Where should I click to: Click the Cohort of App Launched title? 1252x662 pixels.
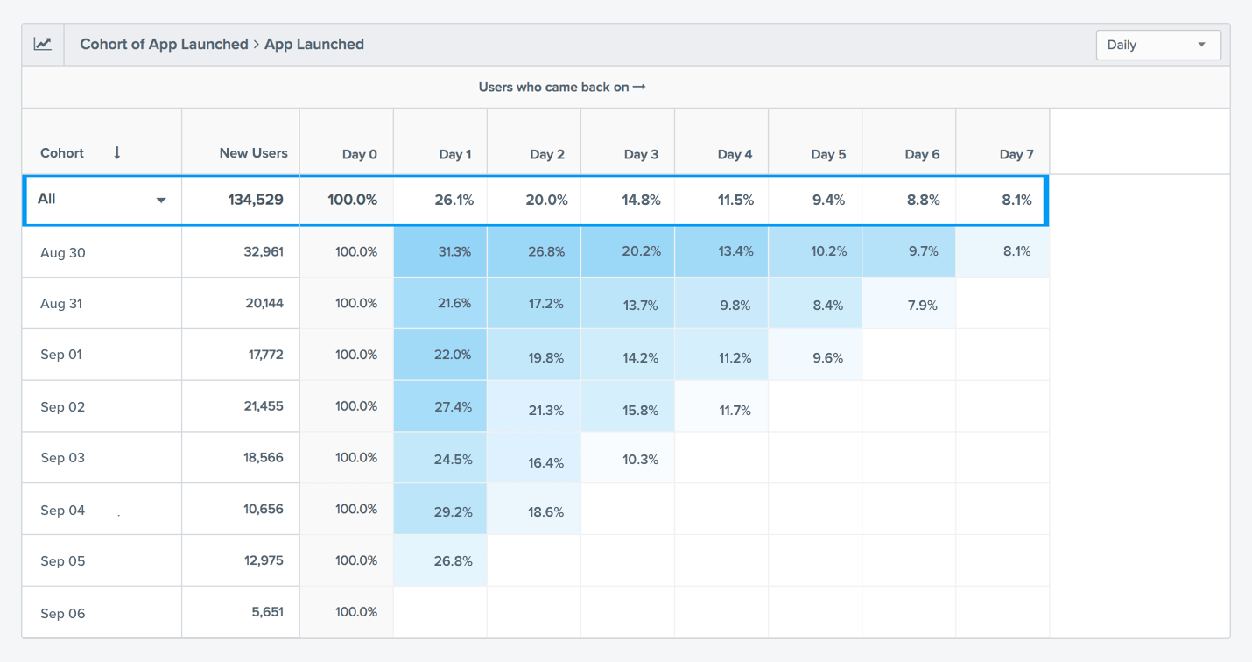(164, 44)
